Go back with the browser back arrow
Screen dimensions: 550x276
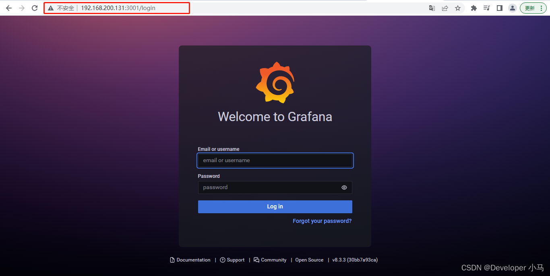(9, 8)
